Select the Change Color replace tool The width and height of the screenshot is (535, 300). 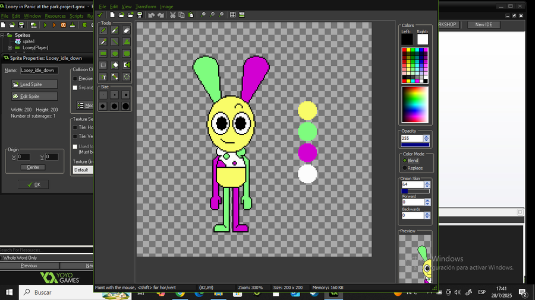coord(126,65)
